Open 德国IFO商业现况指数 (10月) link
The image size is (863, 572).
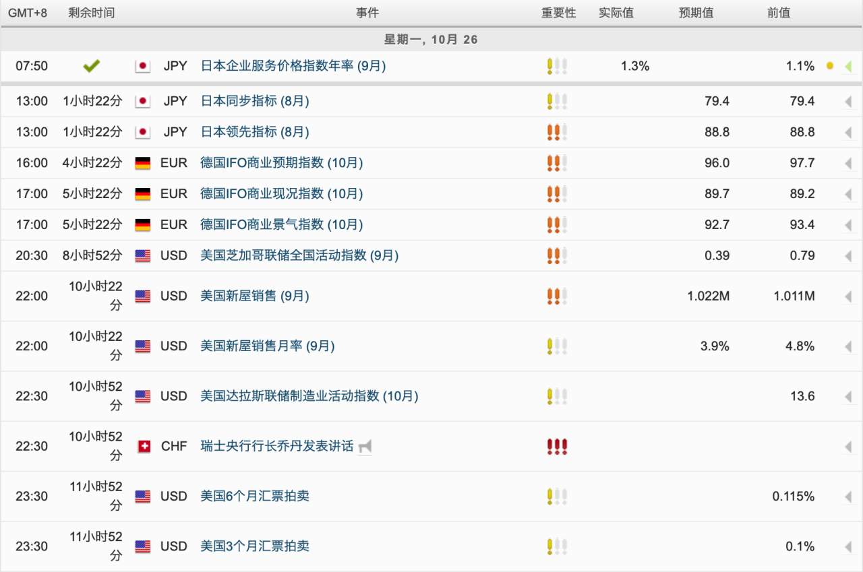tap(282, 194)
